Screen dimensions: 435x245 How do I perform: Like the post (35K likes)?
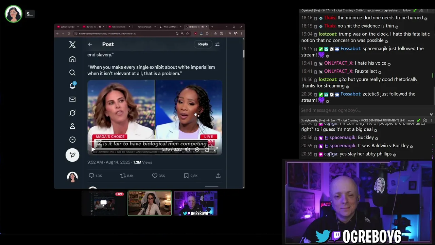tap(158, 176)
